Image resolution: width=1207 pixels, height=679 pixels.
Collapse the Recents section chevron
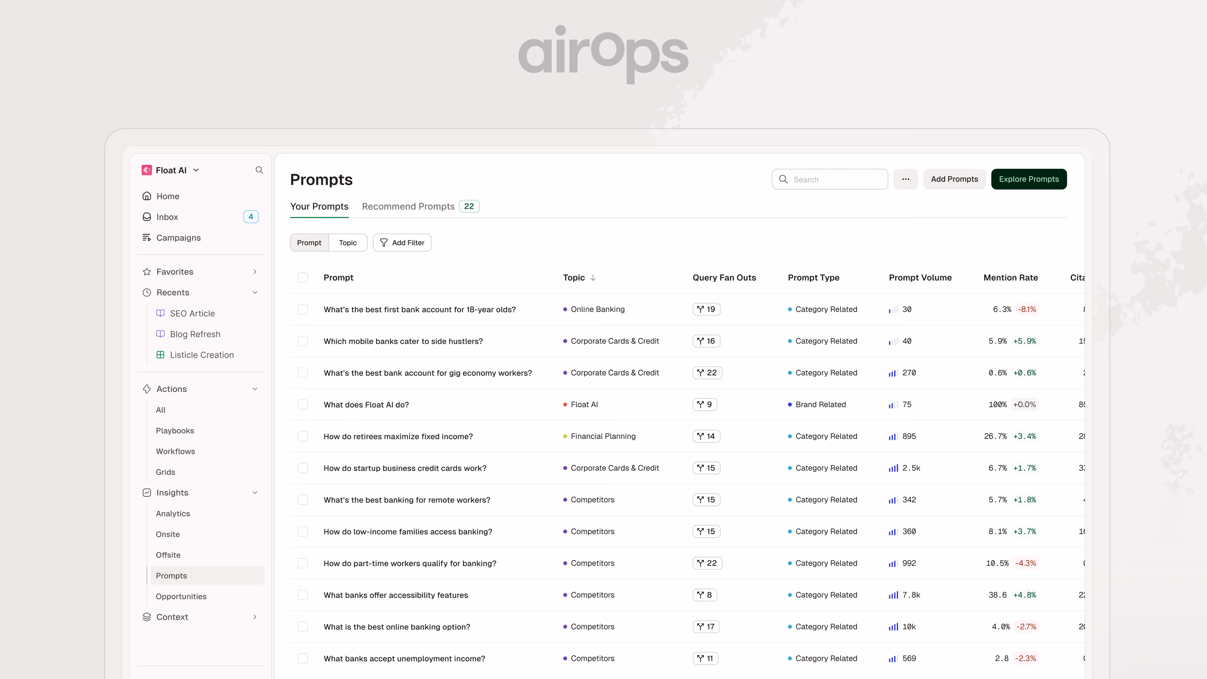255,292
